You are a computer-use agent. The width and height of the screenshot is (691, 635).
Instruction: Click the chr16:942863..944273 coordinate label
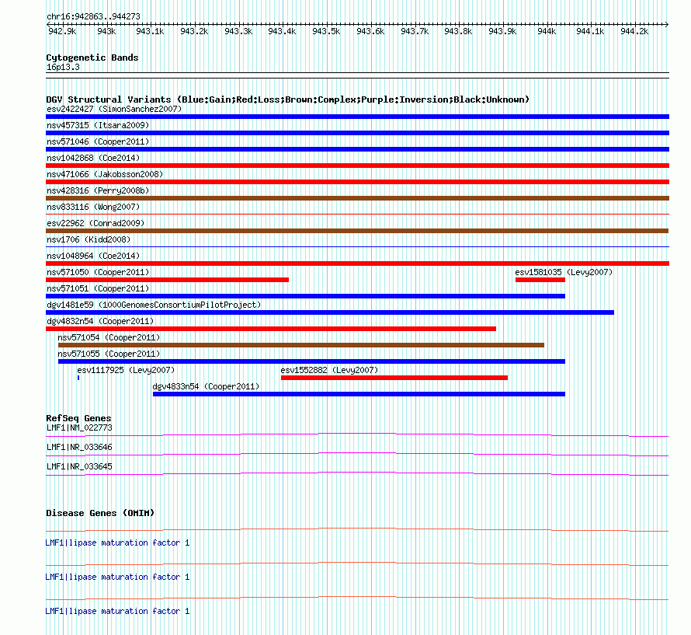point(93,16)
